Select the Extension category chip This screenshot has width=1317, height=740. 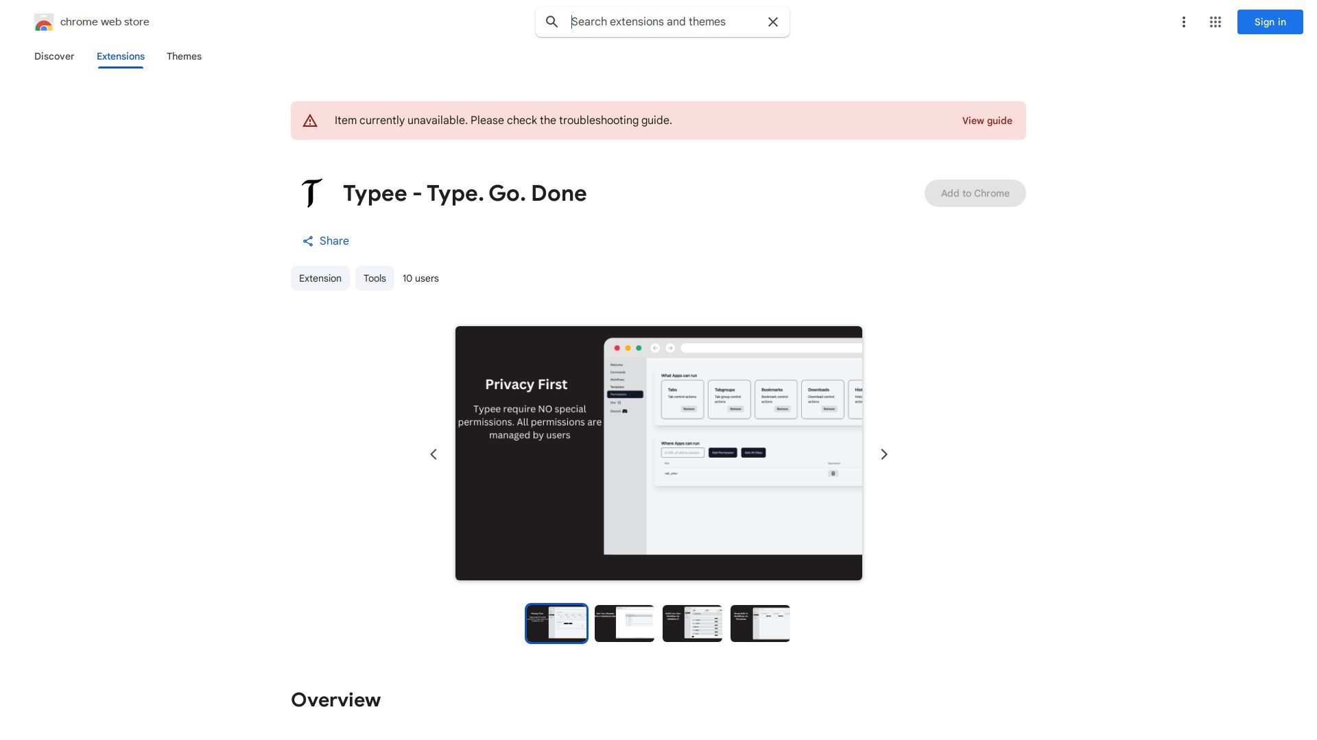(x=320, y=278)
